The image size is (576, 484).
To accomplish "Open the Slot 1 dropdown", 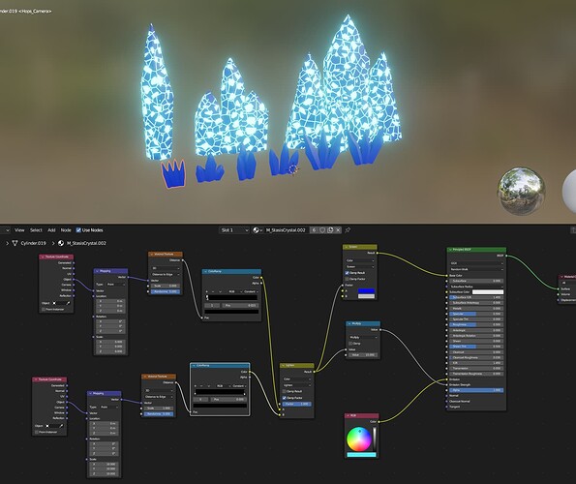I will click(x=234, y=230).
